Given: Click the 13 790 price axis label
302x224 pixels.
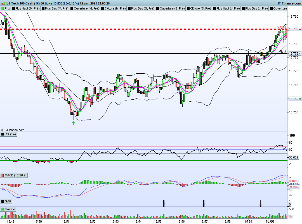Looking at the screenshot, I should (294, 17).
